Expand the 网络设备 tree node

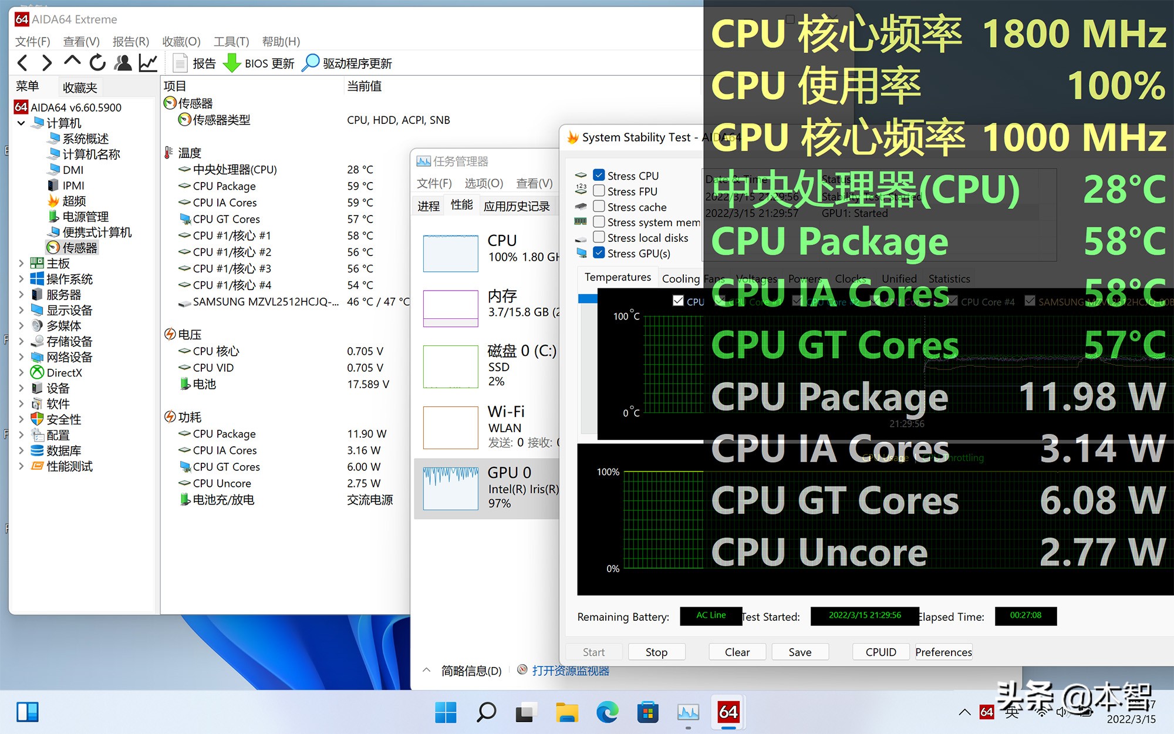click(21, 357)
